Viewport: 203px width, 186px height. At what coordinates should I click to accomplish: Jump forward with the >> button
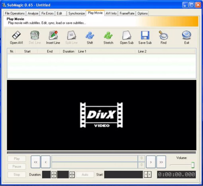coord(161,162)
